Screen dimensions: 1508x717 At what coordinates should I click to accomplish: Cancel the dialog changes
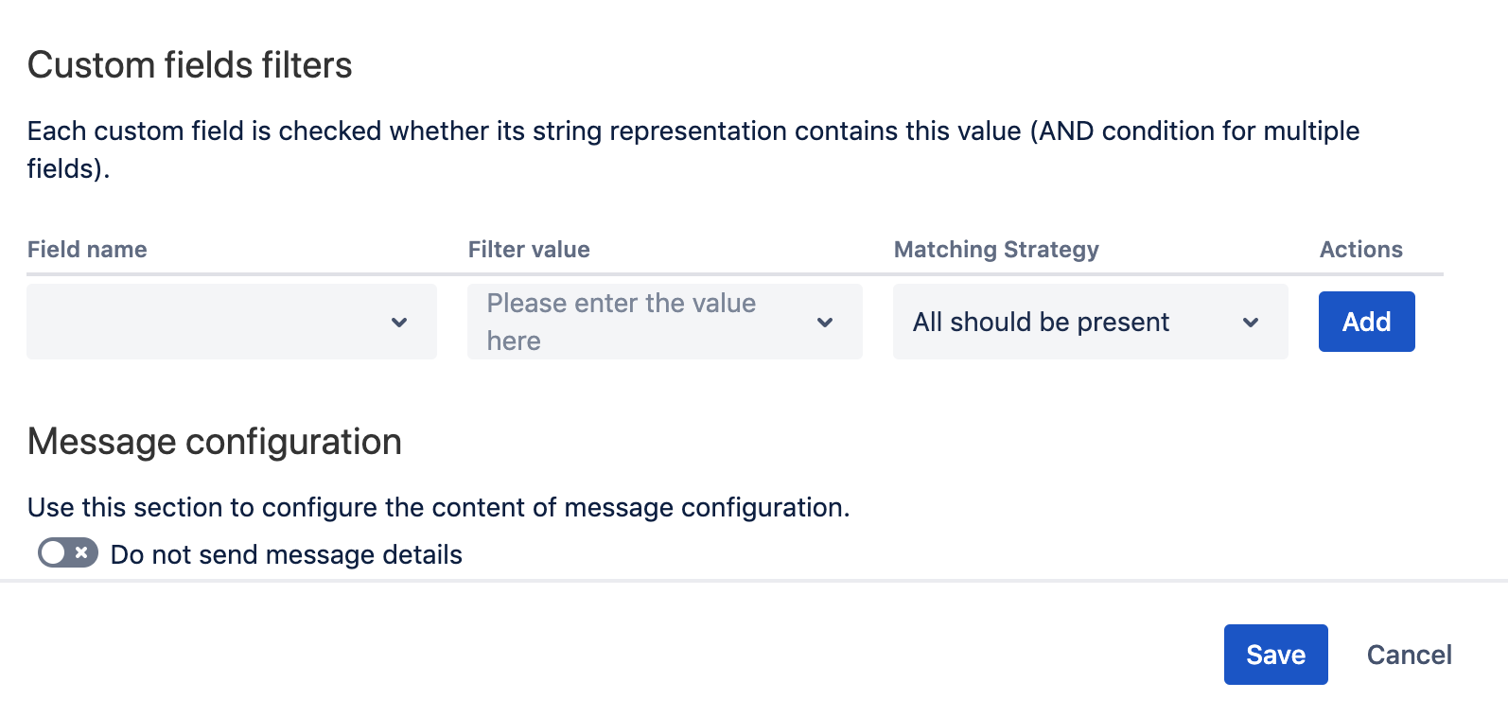point(1409,655)
